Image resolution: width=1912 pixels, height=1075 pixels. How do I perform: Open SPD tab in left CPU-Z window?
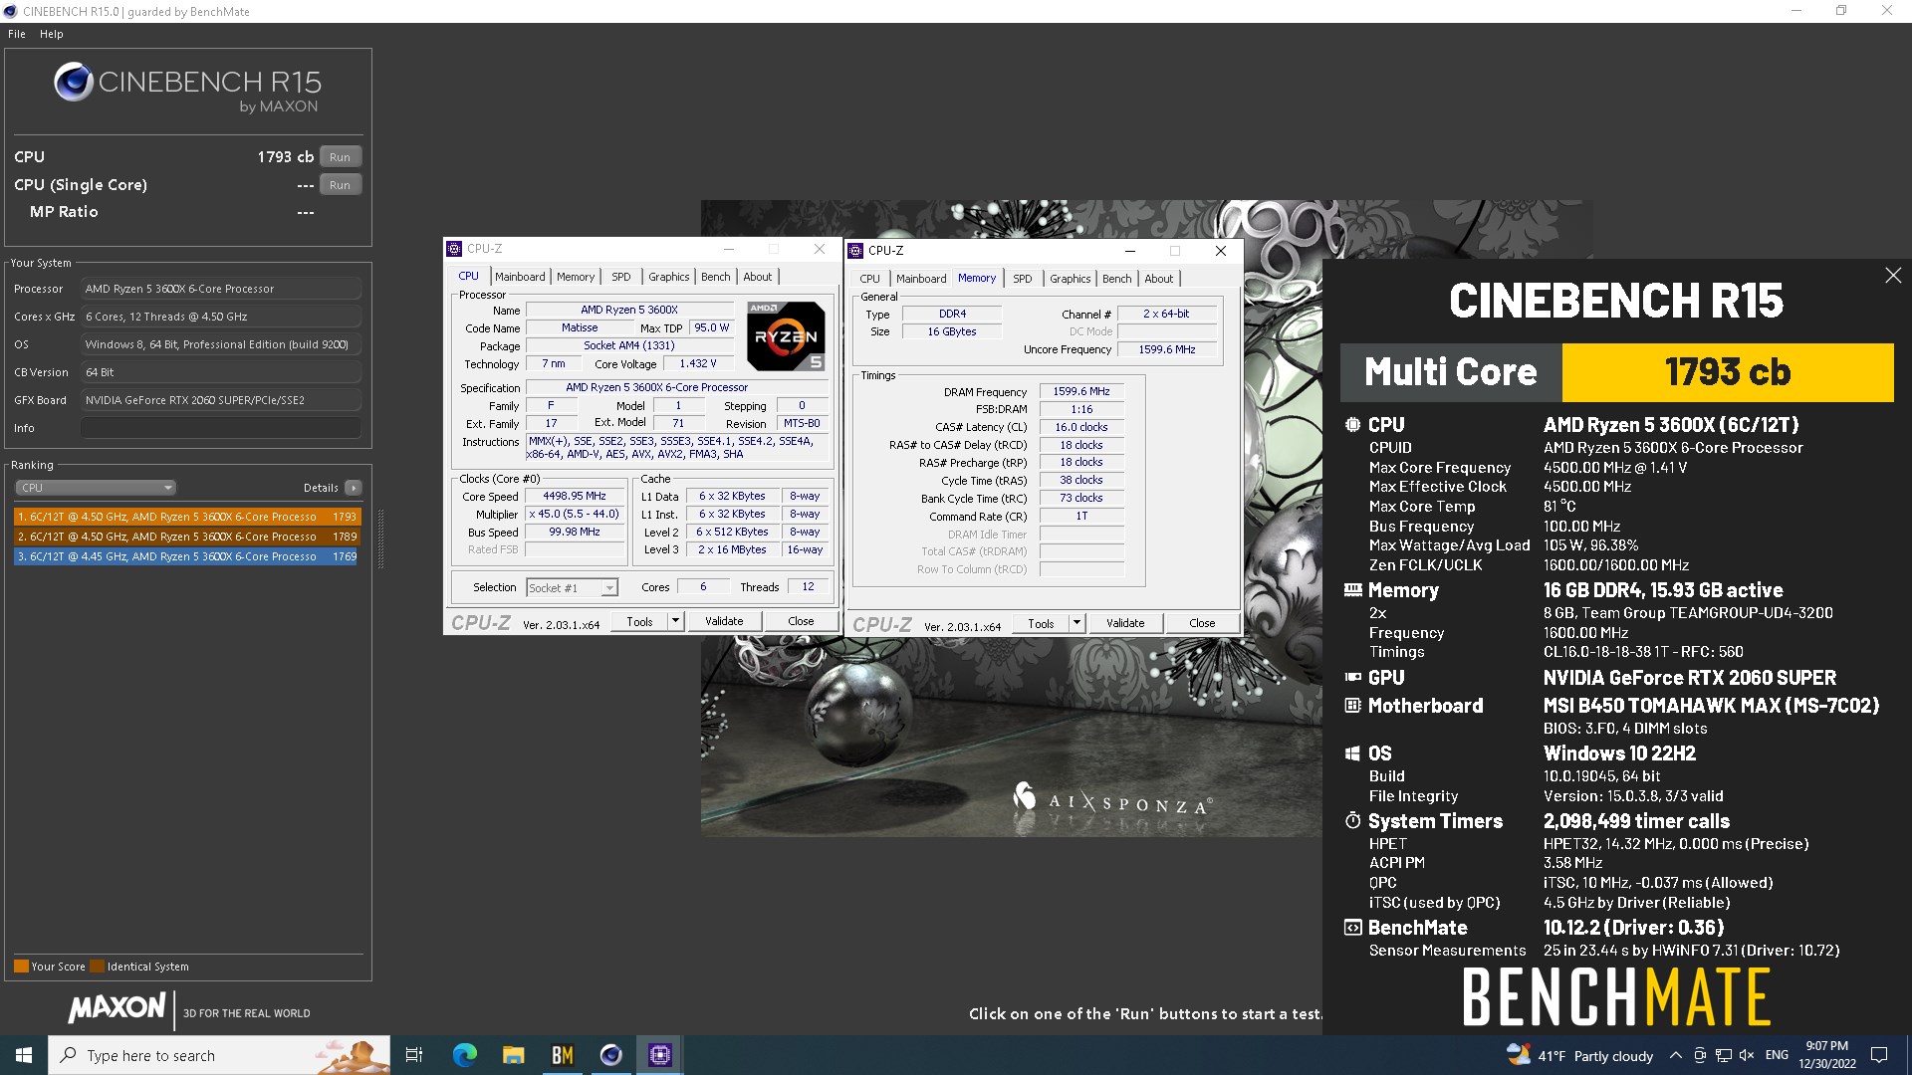pyautogui.click(x=621, y=277)
